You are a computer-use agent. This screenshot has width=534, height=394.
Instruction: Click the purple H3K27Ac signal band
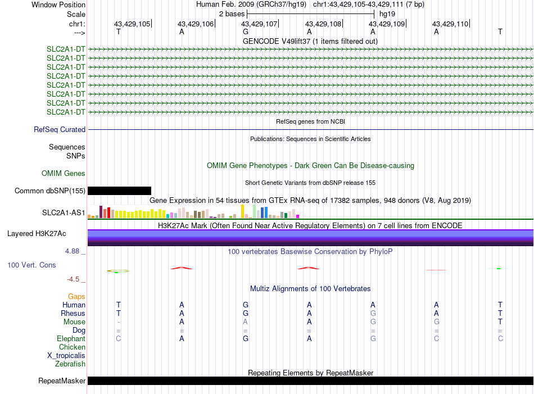coord(310,238)
